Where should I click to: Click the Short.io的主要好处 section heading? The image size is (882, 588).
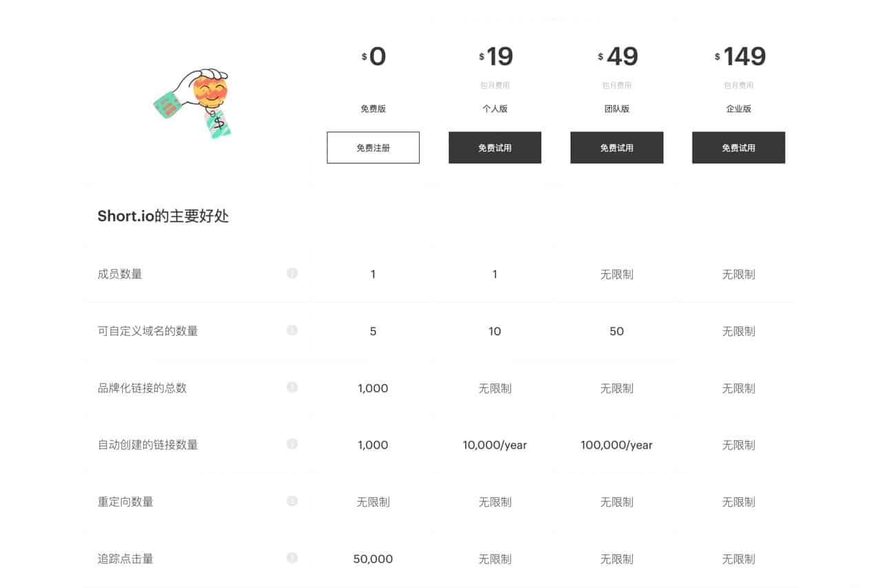[x=163, y=216]
